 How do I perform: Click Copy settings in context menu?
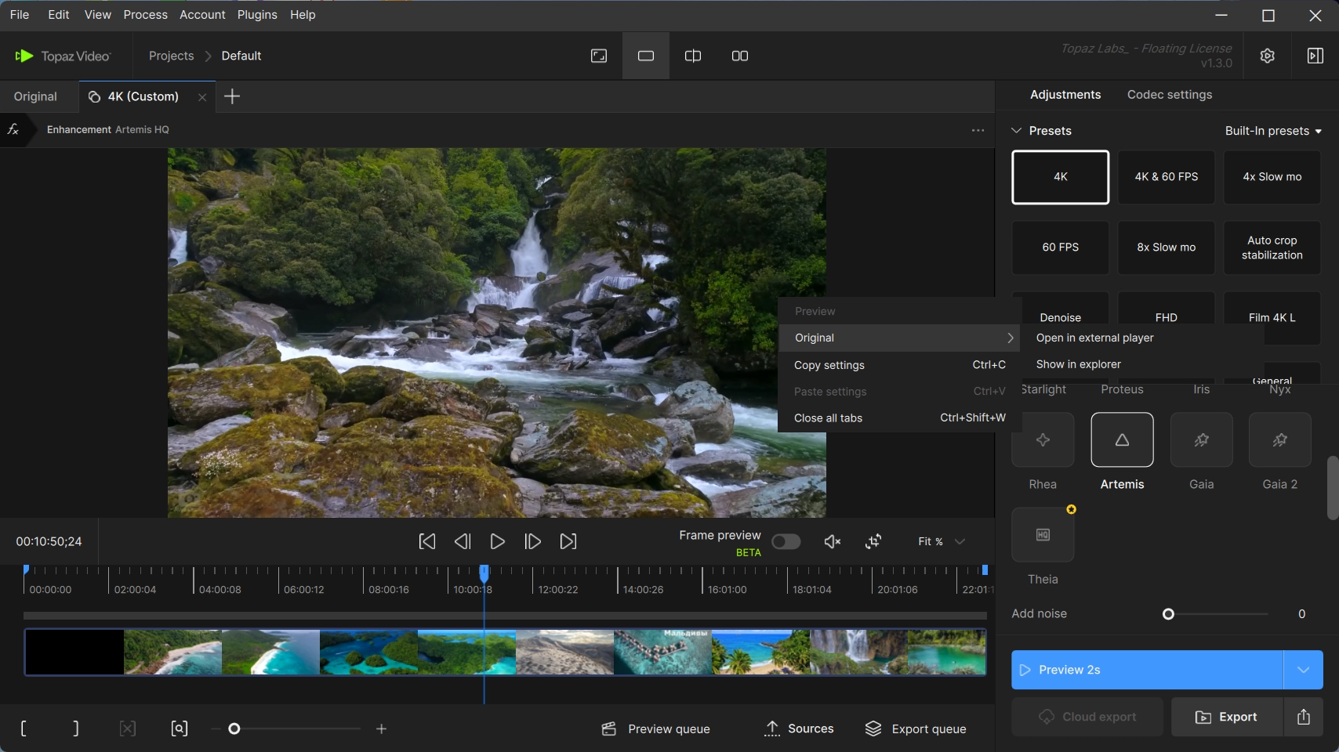[829, 365]
